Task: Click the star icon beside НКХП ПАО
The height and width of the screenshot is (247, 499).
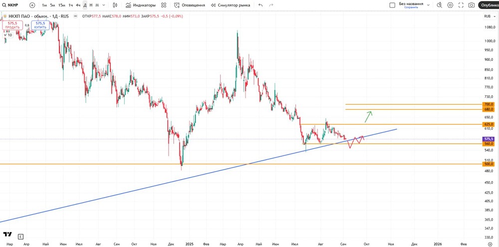Action: tap(5, 16)
